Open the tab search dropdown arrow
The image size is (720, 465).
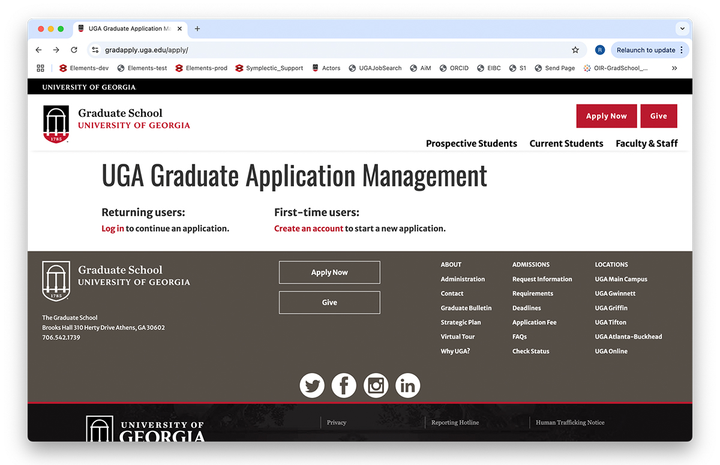coord(682,28)
